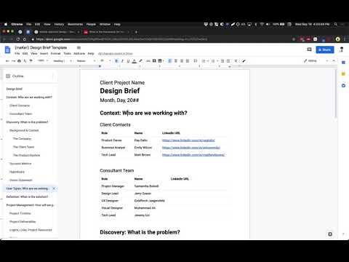The height and width of the screenshot is (262, 349).
Task: Click the document vertical scrollbar
Action: pyautogui.click(x=336, y=93)
